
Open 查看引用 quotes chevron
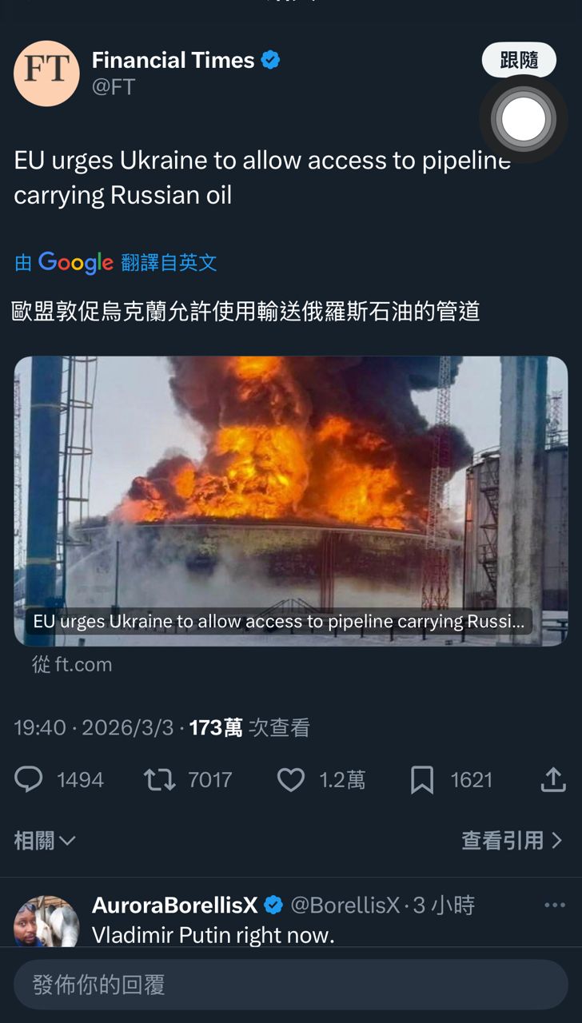(512, 840)
